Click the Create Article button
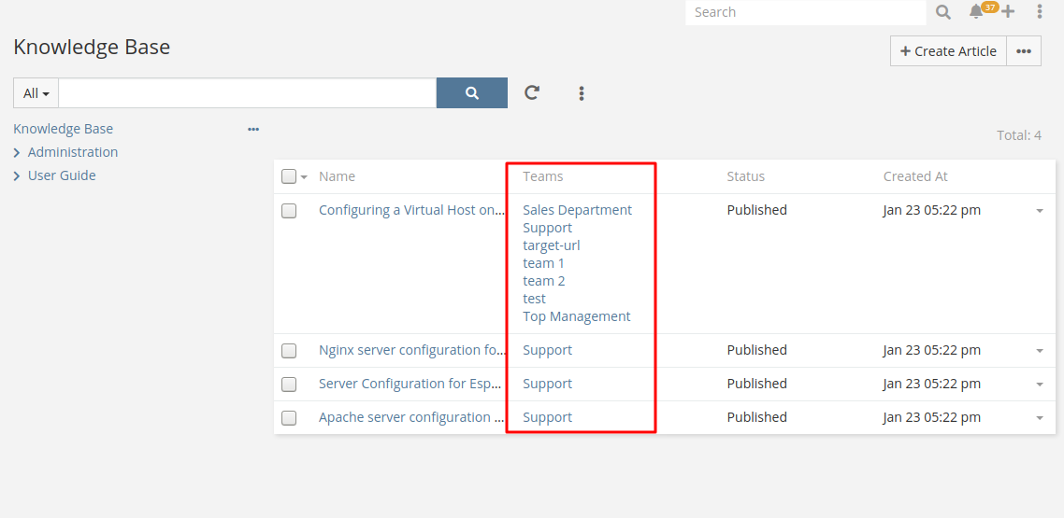Viewport: 1064px width, 518px height. click(x=948, y=51)
